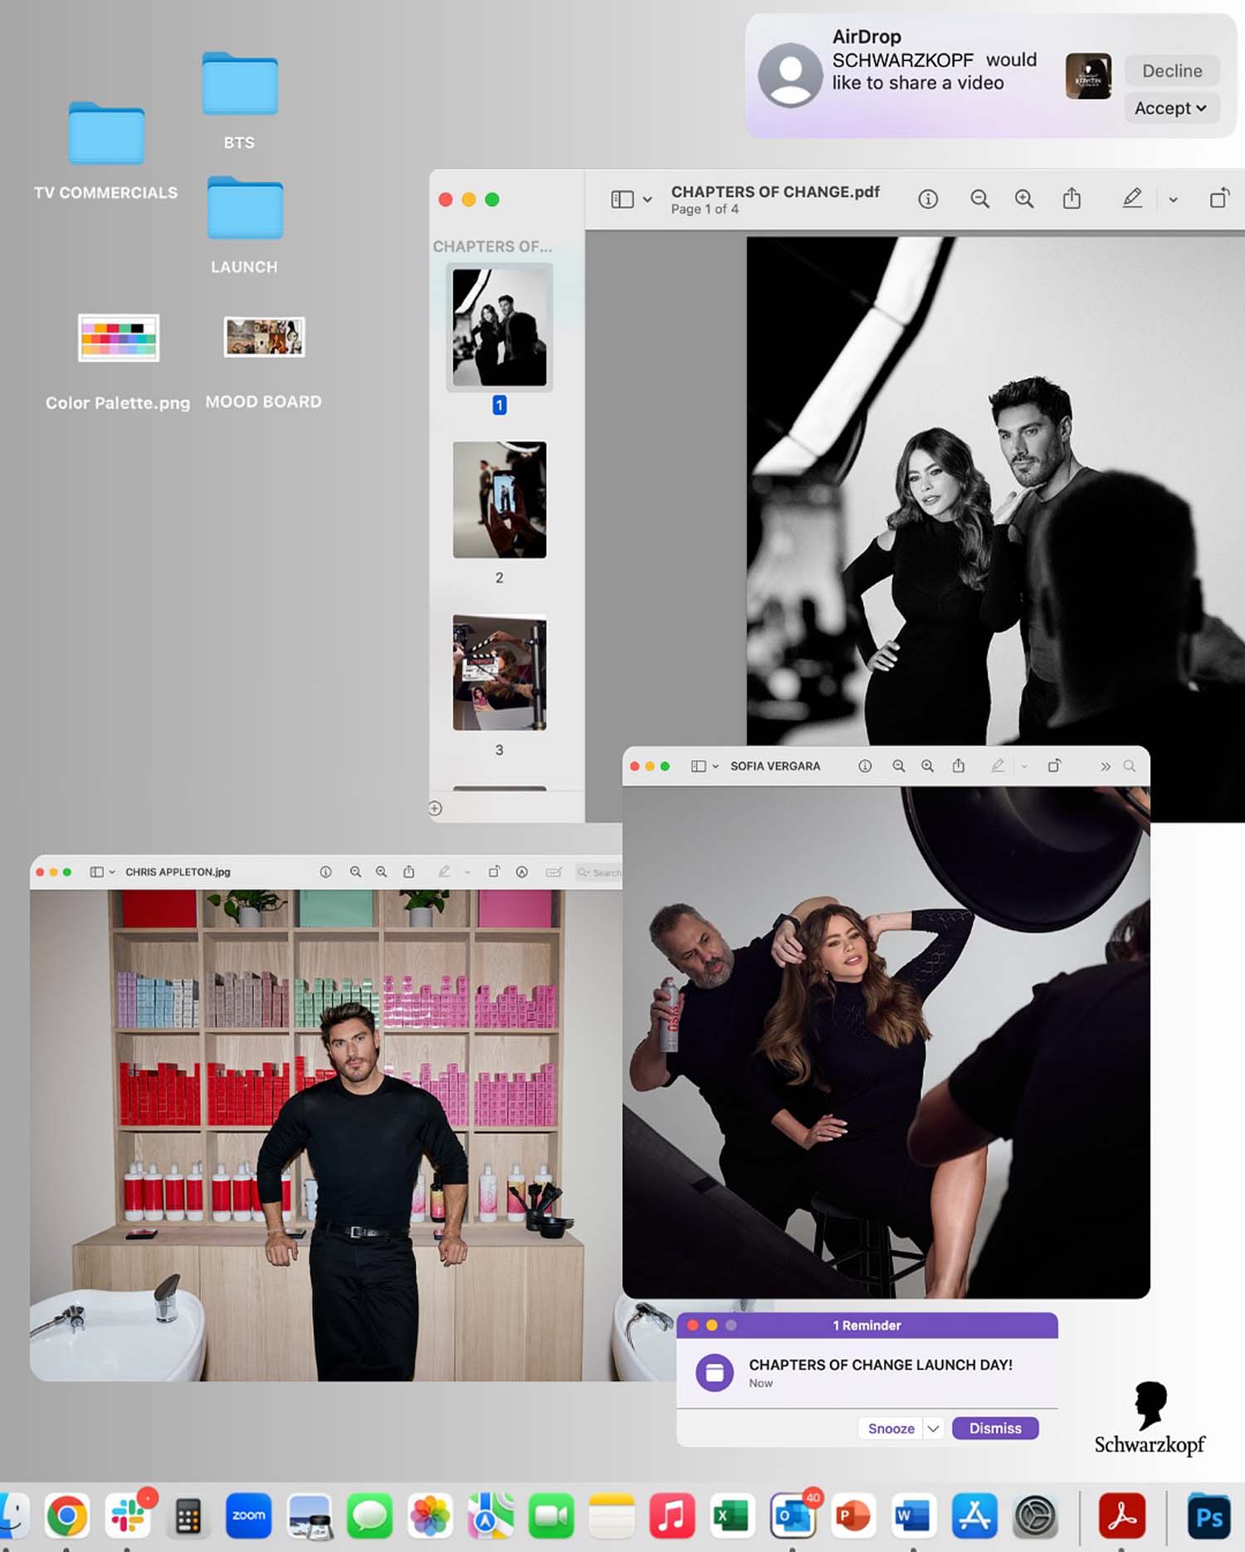The height and width of the screenshot is (1552, 1245).
Task: Select the Color Palette.png file
Action: (119, 337)
